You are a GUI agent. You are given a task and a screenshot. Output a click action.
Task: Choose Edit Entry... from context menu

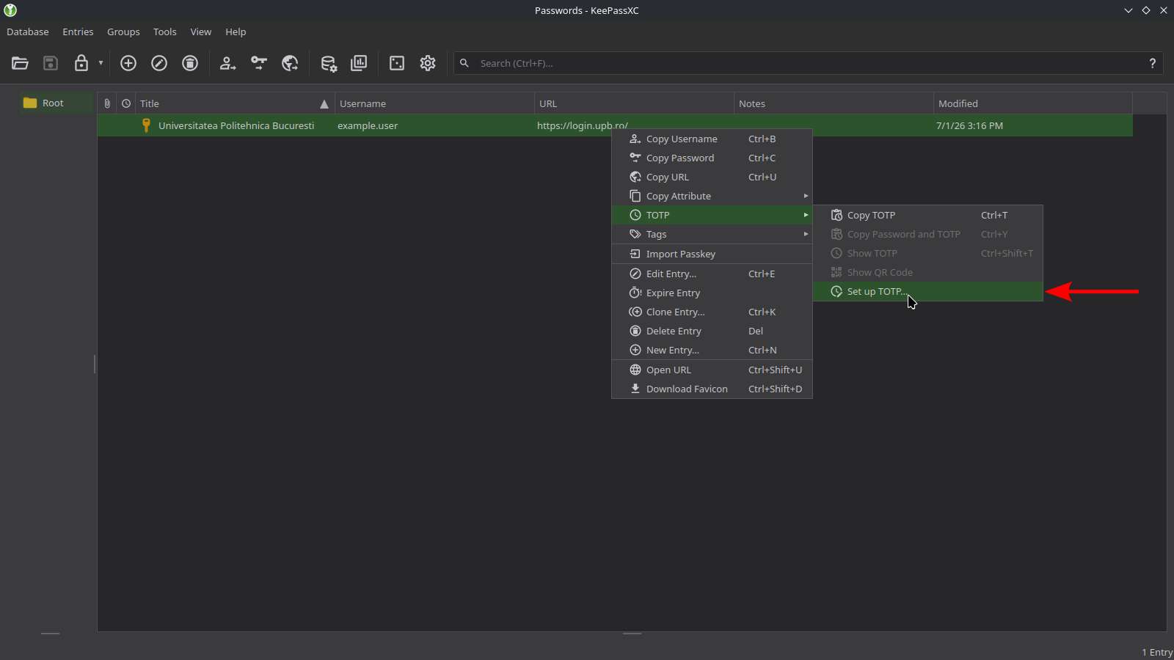click(712, 274)
